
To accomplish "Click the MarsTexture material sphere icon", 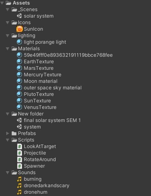I will pos(19,68).
